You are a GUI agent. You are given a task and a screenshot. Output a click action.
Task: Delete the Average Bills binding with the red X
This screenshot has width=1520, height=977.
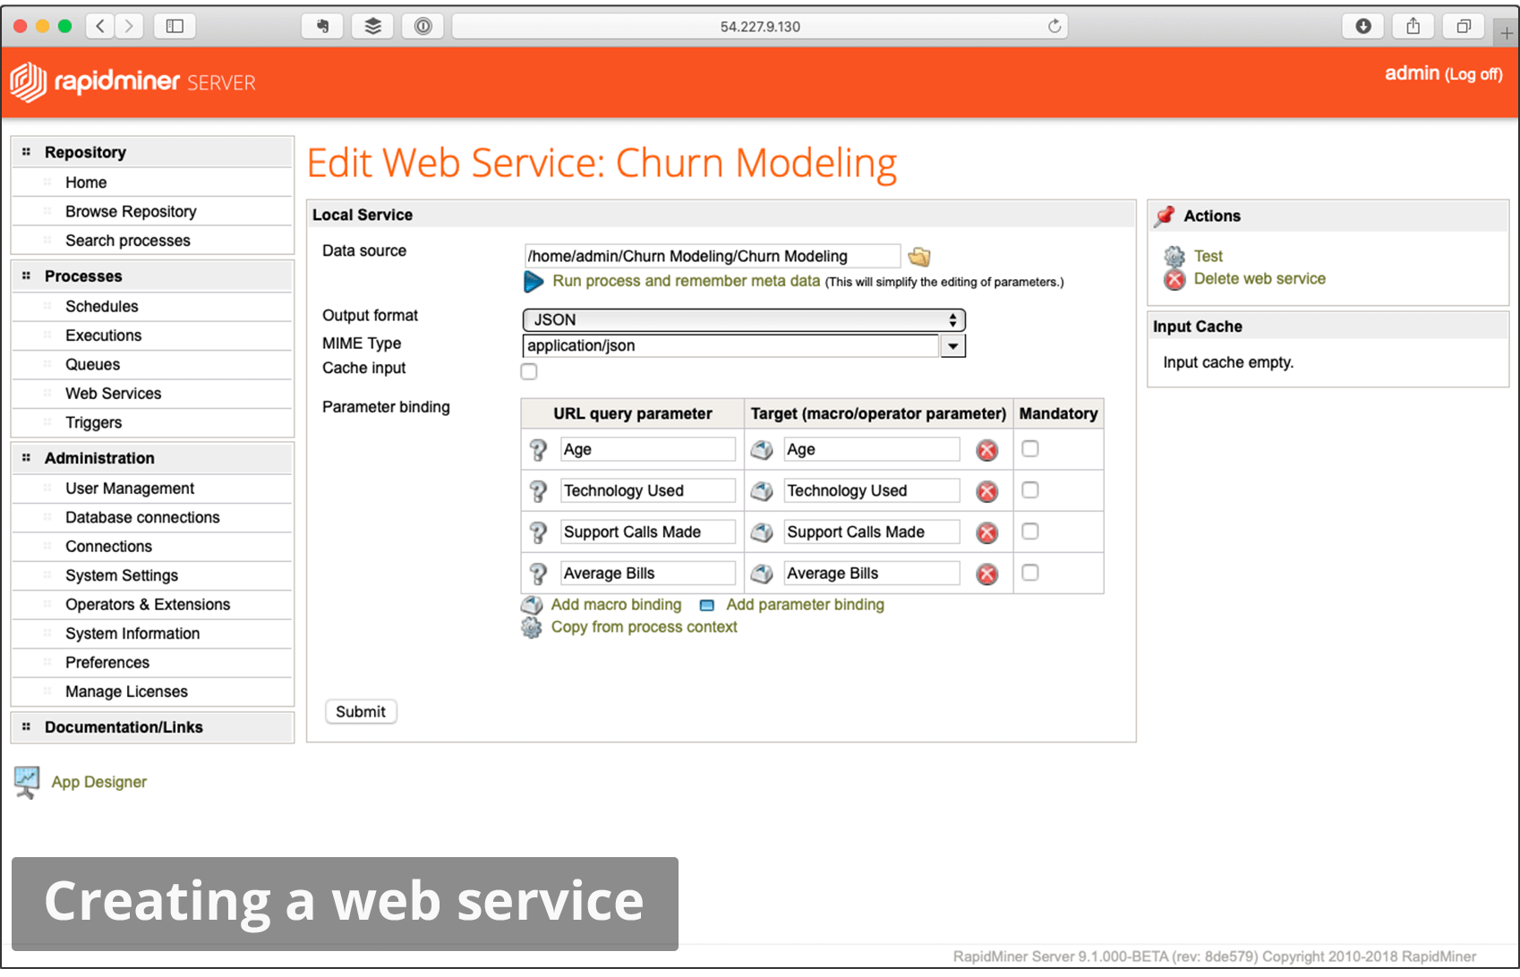pos(987,573)
